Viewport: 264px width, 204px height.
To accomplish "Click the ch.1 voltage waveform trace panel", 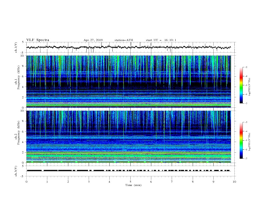I will pyautogui.click(x=131, y=47).
